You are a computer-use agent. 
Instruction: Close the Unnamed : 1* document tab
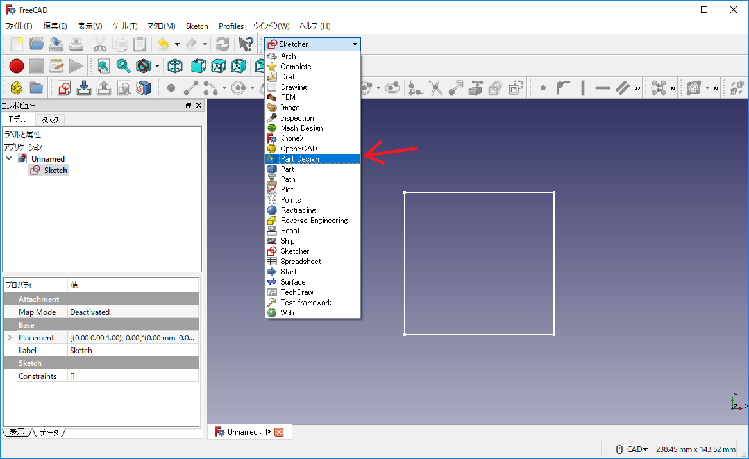pos(279,432)
